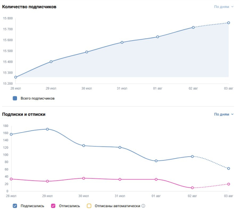Image resolution: width=239 pixels, height=213 pixels.
Task: Click 01 авг point on blue Подписались line
Action: point(156,161)
